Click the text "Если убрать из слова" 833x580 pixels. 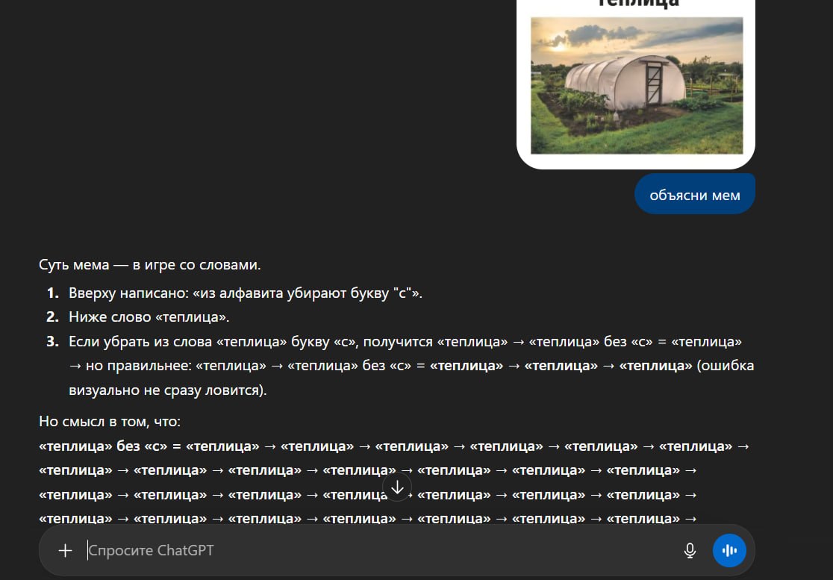pos(140,342)
